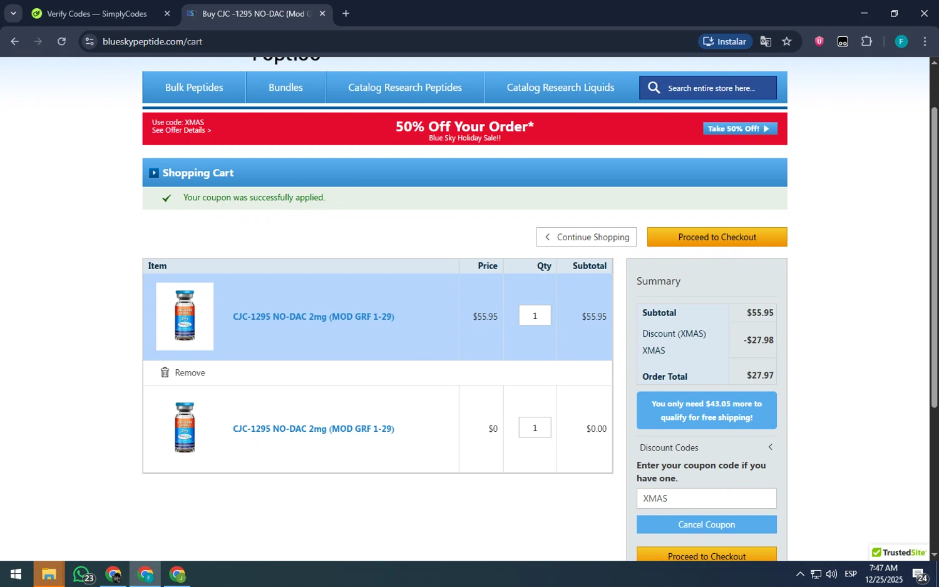The image size is (939, 587).
Task: Open the extensions puzzle icon
Action: [x=866, y=41]
